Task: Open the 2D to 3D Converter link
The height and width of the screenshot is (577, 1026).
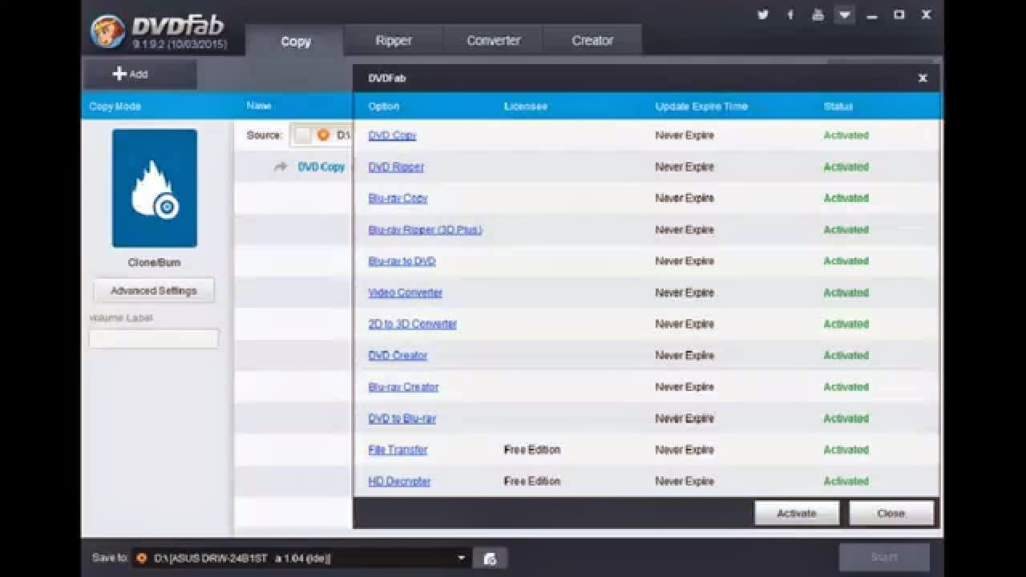Action: 412,324
